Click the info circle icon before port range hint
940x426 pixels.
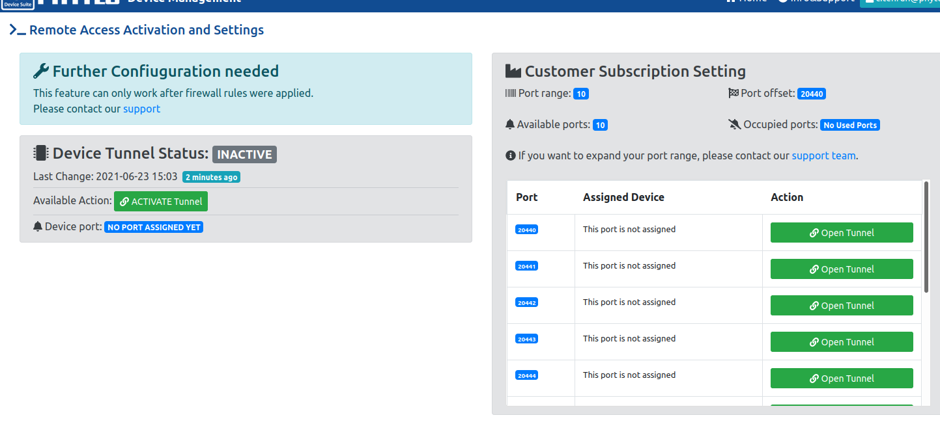point(511,156)
